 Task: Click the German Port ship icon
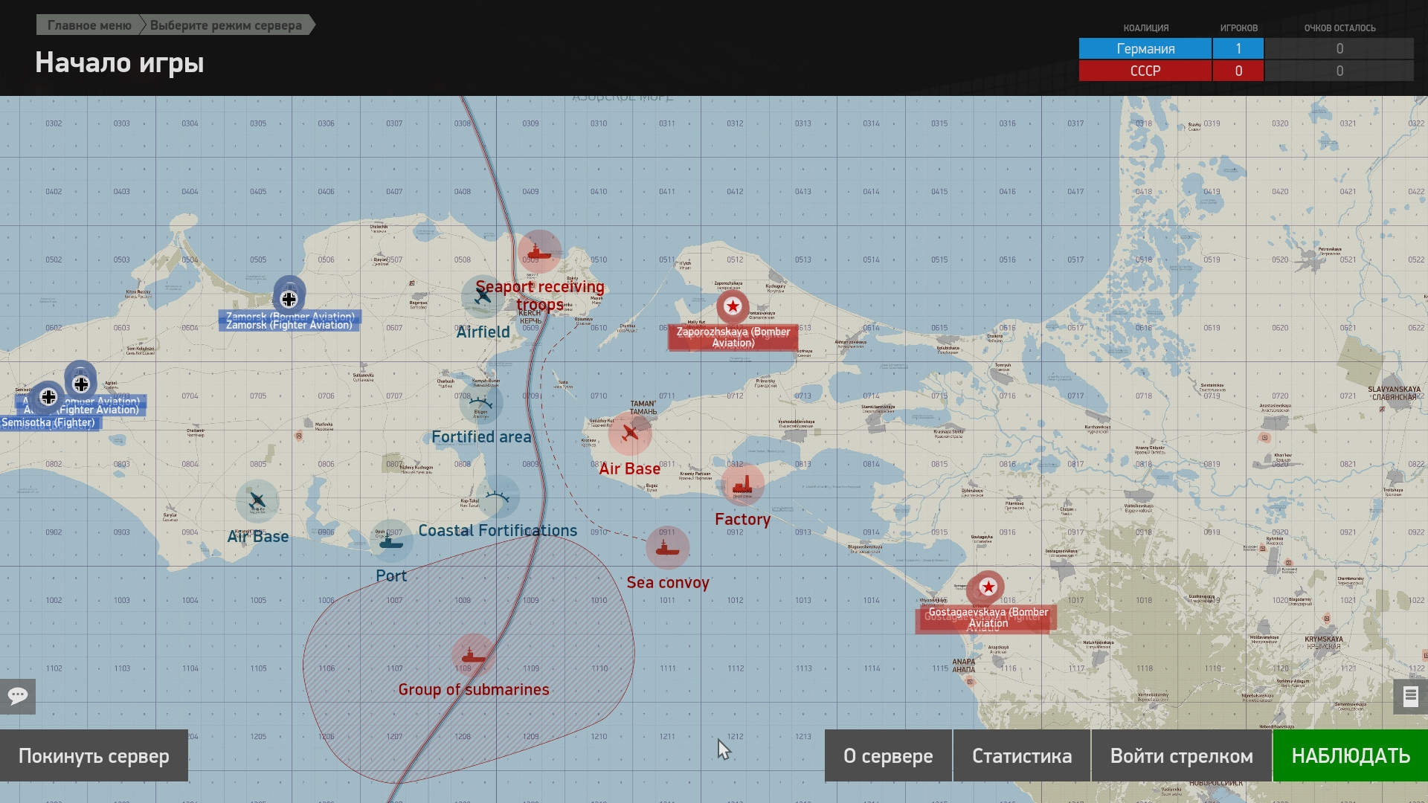pos(391,541)
